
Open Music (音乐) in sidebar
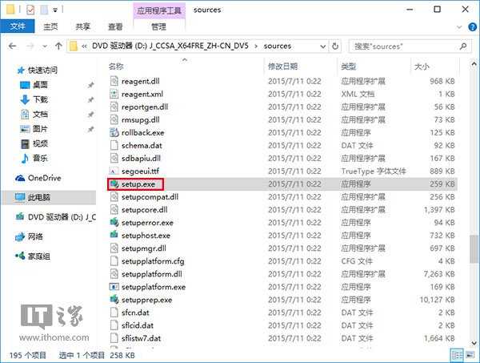34,159
